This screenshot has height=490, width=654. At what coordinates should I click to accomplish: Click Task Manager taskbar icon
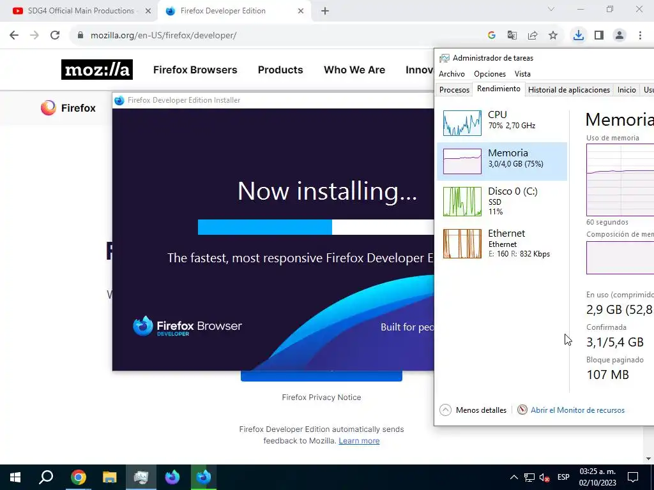tap(141, 477)
